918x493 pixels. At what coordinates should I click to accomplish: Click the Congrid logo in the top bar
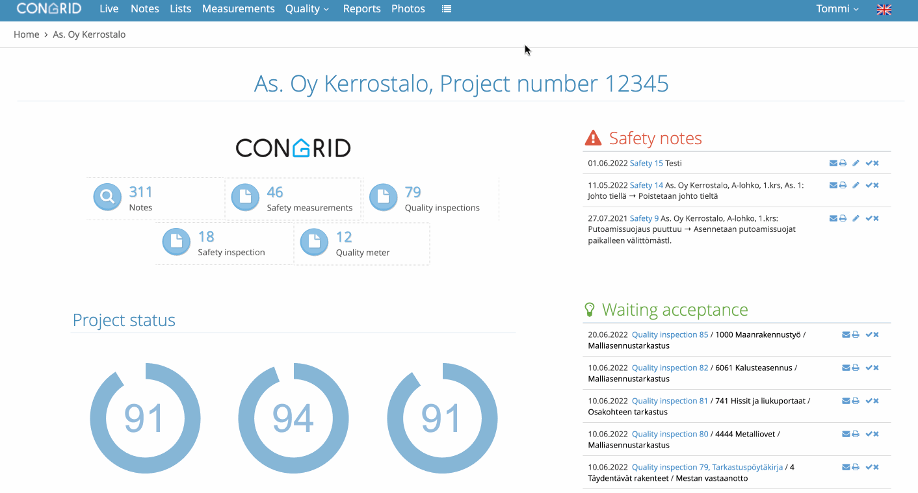tap(49, 8)
